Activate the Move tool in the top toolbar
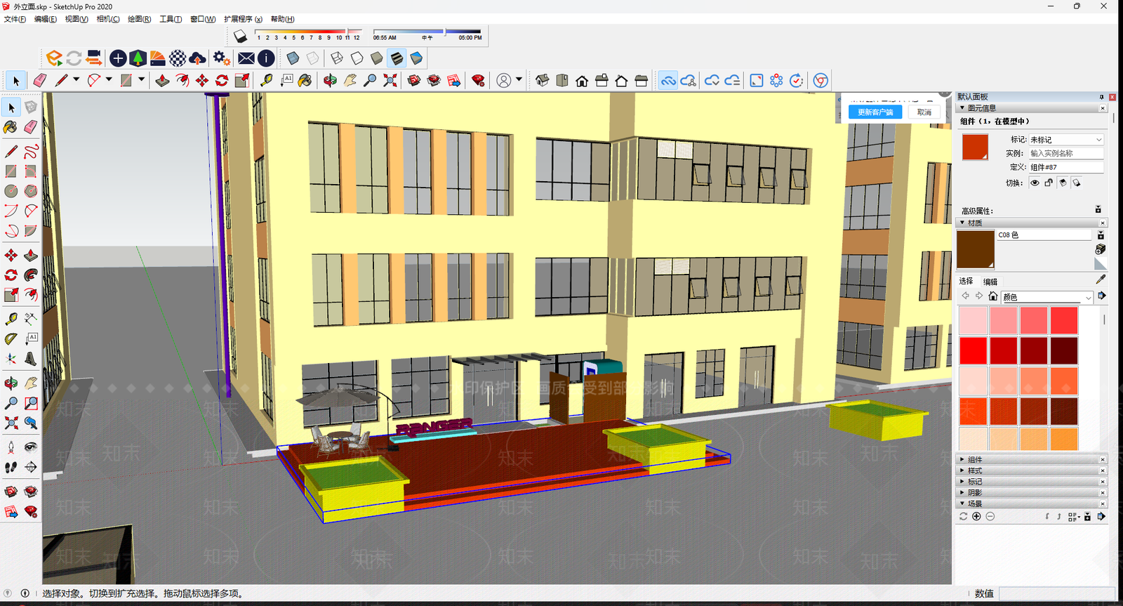1123x606 pixels. 202,81
